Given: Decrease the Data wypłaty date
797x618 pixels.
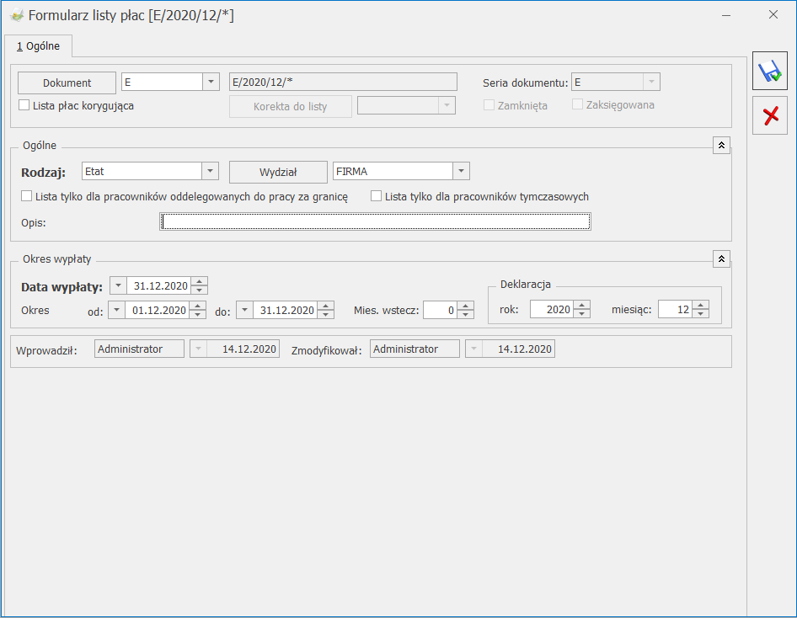Looking at the screenshot, I should [x=199, y=290].
